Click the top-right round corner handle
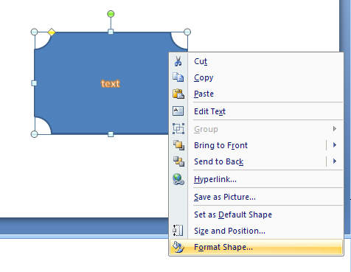 187,32
